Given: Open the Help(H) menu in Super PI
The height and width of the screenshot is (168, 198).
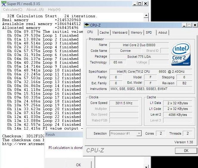Looking at the screenshot, I should (54, 10).
